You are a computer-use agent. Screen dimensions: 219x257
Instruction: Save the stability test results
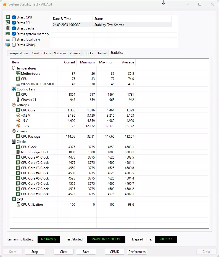[86, 251]
